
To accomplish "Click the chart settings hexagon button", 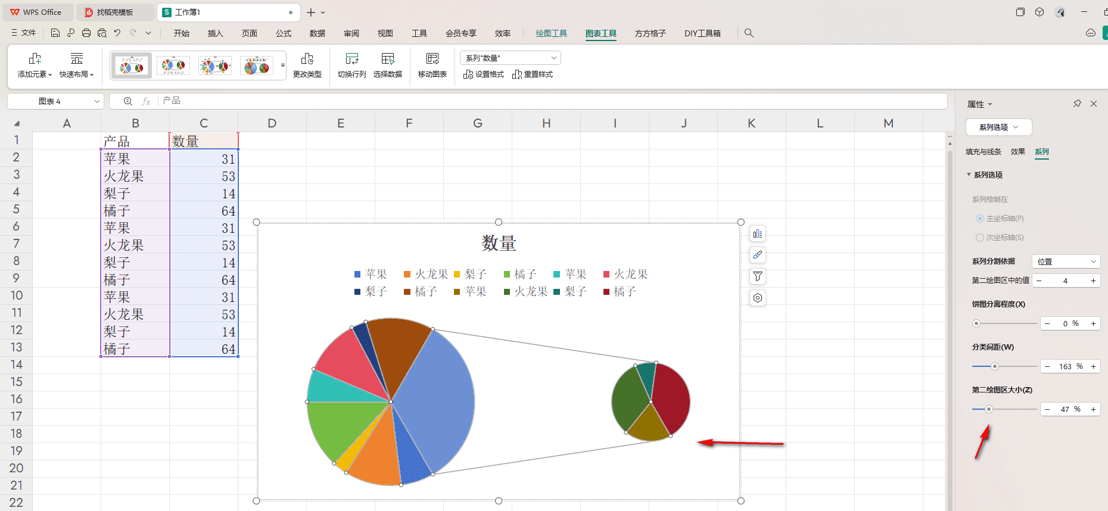I will pyautogui.click(x=758, y=298).
